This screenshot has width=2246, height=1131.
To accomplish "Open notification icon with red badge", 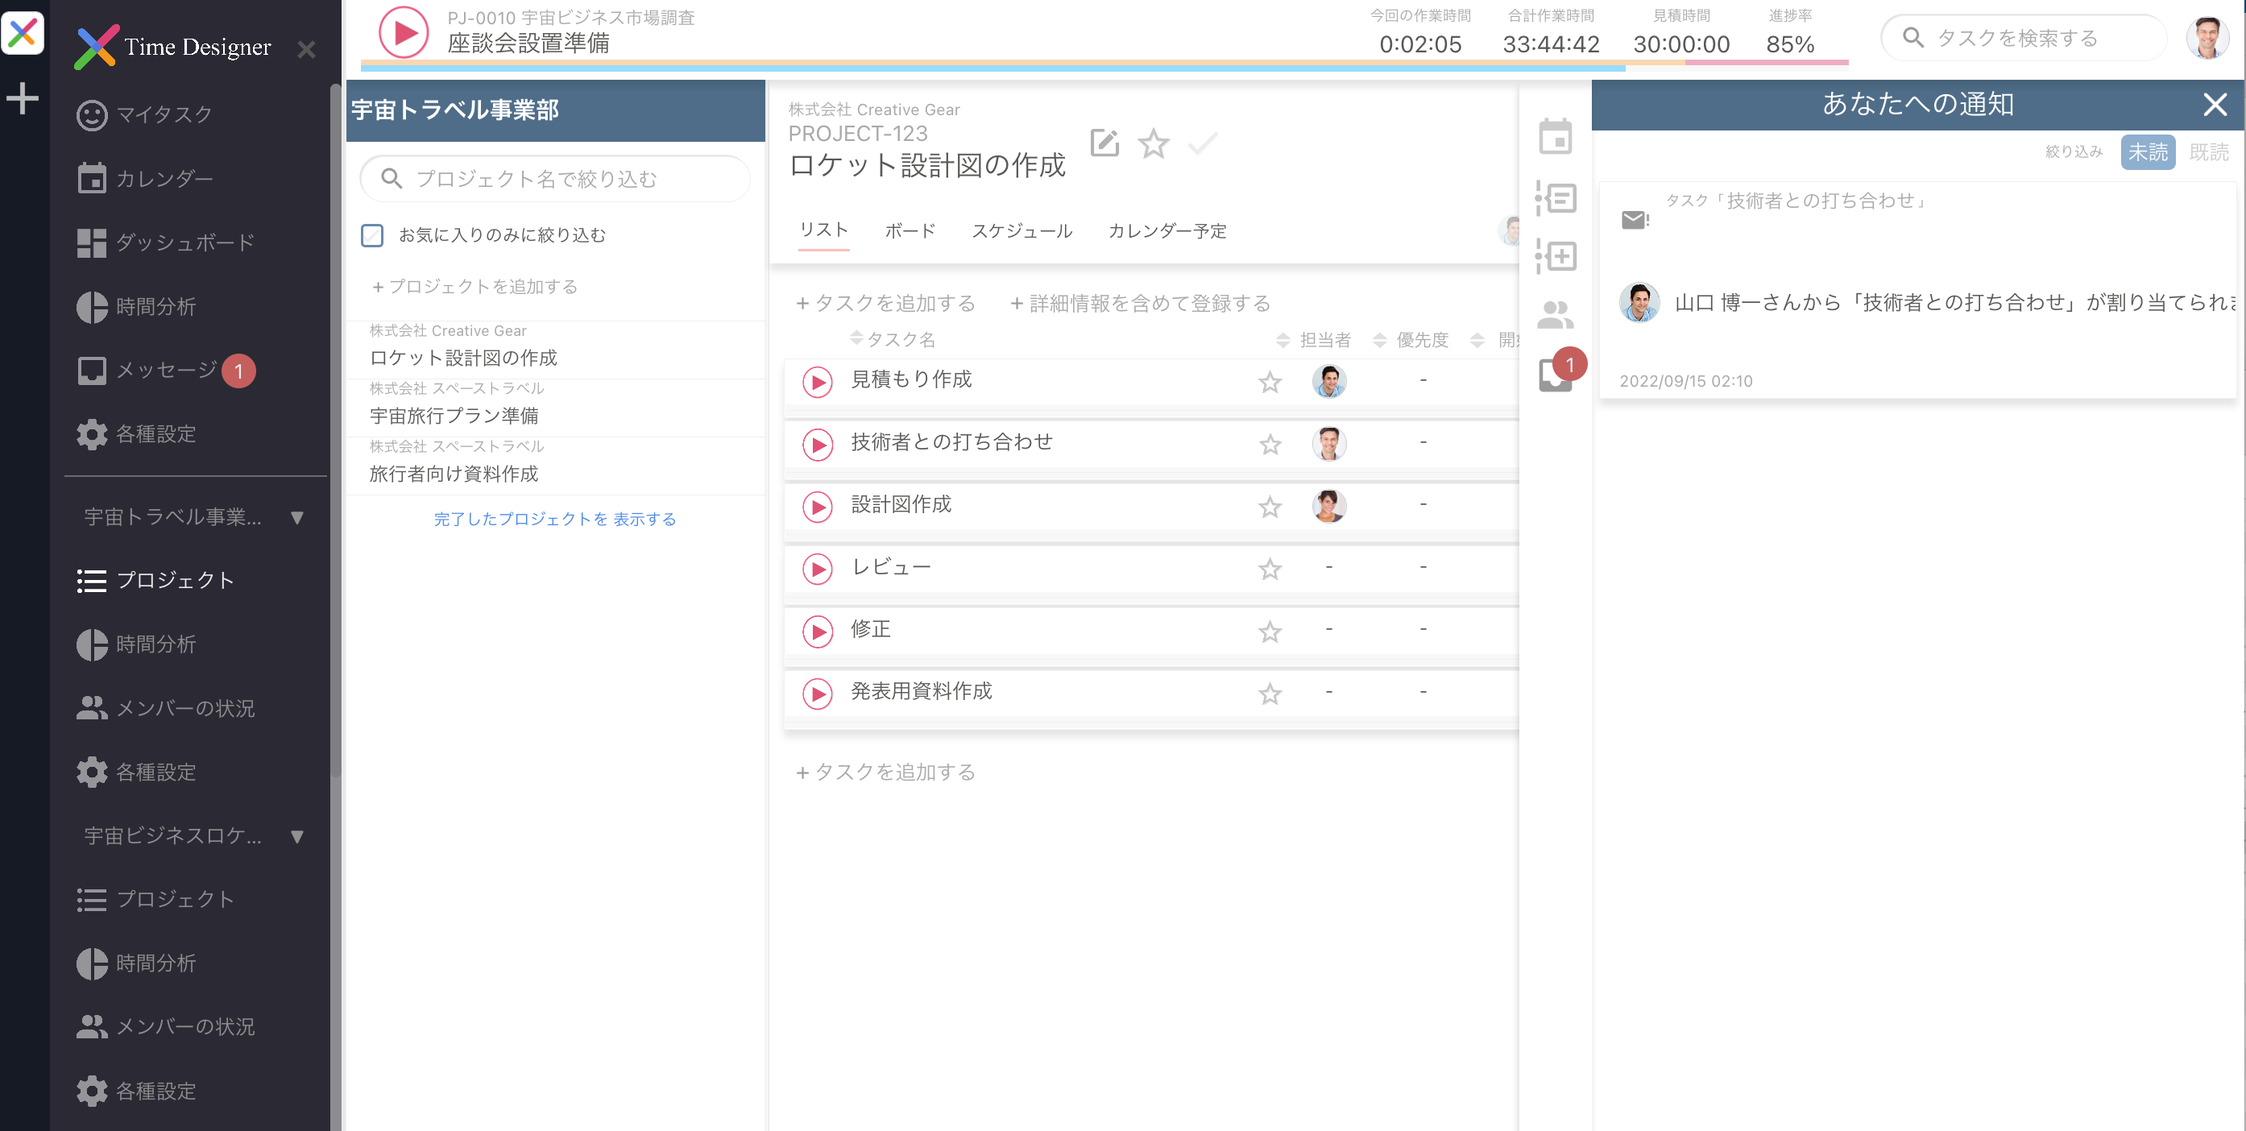I will (1556, 375).
